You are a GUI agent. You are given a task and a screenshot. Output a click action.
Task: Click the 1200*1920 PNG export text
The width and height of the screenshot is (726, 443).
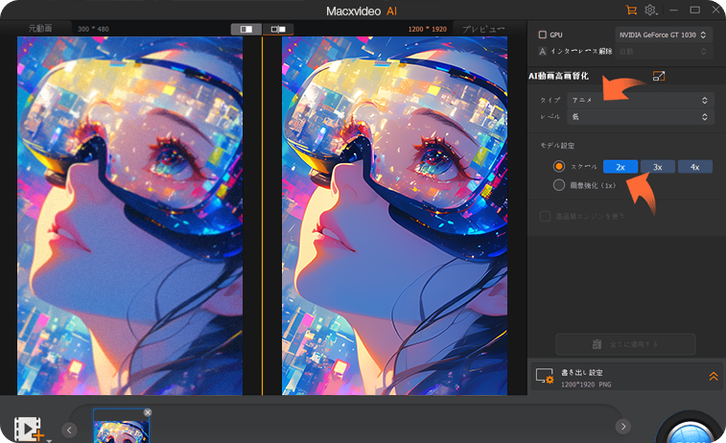[x=586, y=385]
